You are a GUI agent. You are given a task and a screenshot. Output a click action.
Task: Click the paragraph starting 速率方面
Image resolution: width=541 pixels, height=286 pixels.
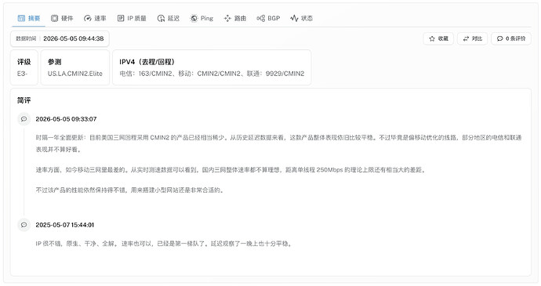tap(231, 170)
